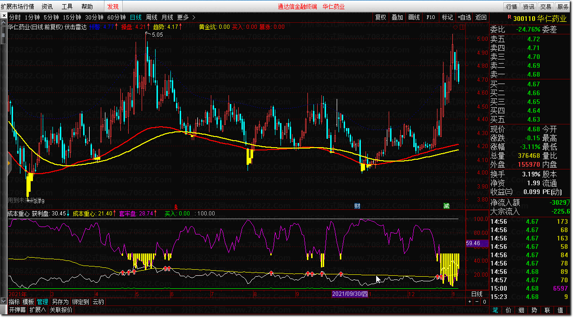574x318 pixels.
Task: Click the 日线 label beside zoom buttons
Action: (x=477, y=294)
